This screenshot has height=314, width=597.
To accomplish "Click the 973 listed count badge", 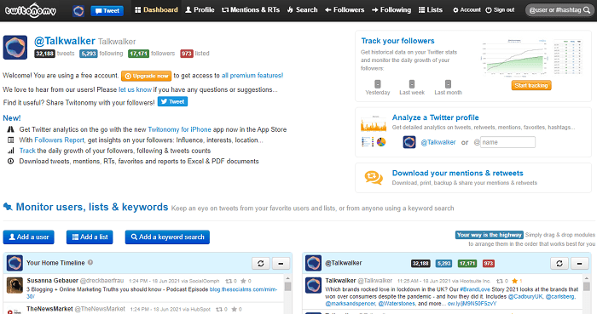I will 187,54.
